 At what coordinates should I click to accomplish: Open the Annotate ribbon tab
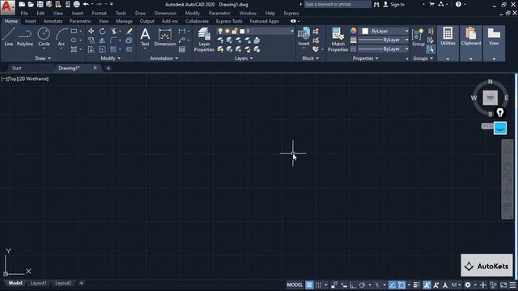(53, 21)
